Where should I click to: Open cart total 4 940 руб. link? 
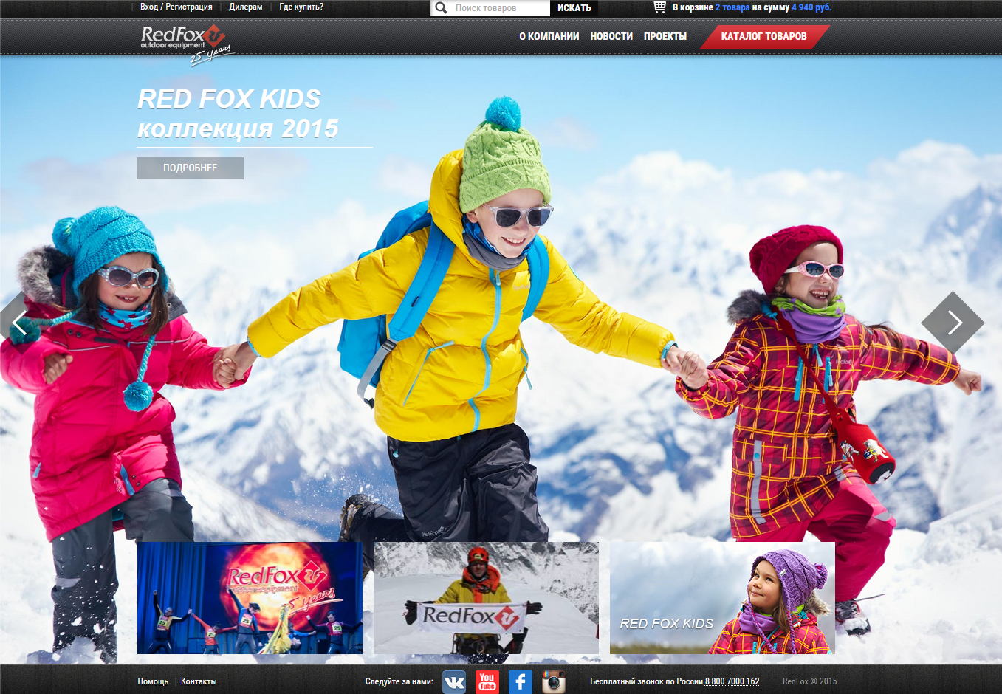[811, 7]
